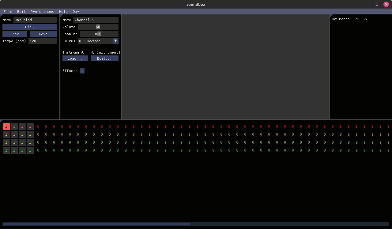This screenshot has width=392, height=229.
Task: Advance to next pattern with Next
Action: 43,34
